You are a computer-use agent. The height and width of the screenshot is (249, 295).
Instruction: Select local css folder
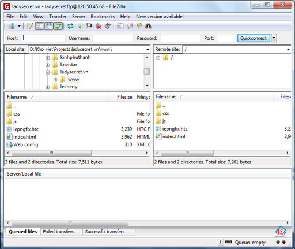[17, 114]
